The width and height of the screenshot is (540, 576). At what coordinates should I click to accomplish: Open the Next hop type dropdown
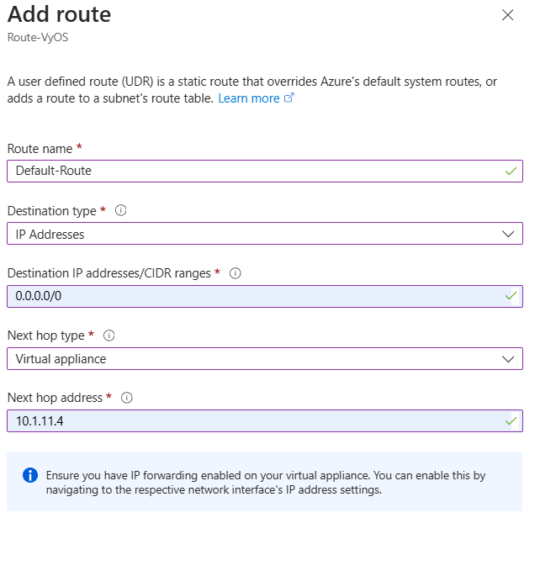coord(252,358)
